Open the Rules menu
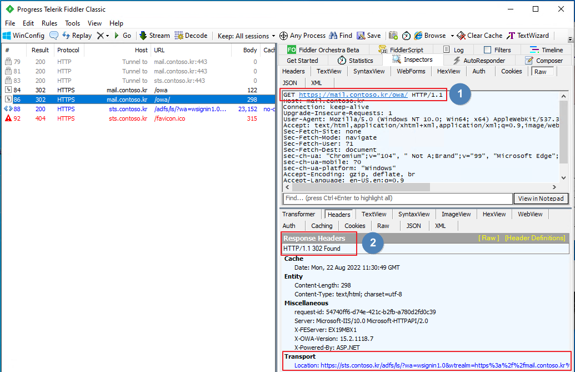The width and height of the screenshot is (575, 372). click(49, 23)
